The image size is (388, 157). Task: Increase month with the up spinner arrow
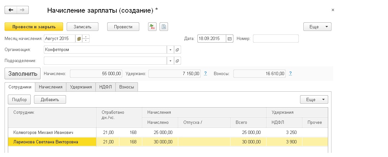pos(86,37)
